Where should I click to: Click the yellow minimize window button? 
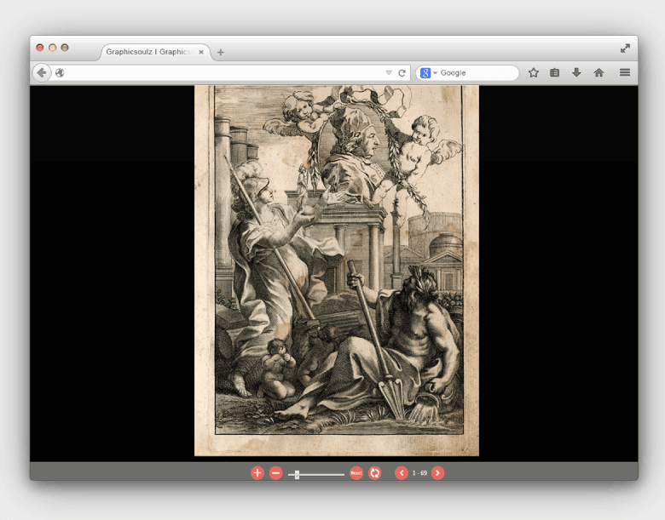tap(53, 48)
